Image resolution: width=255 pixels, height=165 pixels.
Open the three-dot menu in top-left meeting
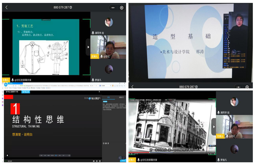tap(113, 8)
